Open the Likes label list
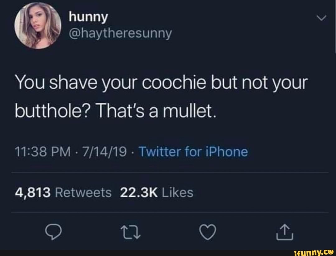Screen dimensions: 336x256 point(178,192)
